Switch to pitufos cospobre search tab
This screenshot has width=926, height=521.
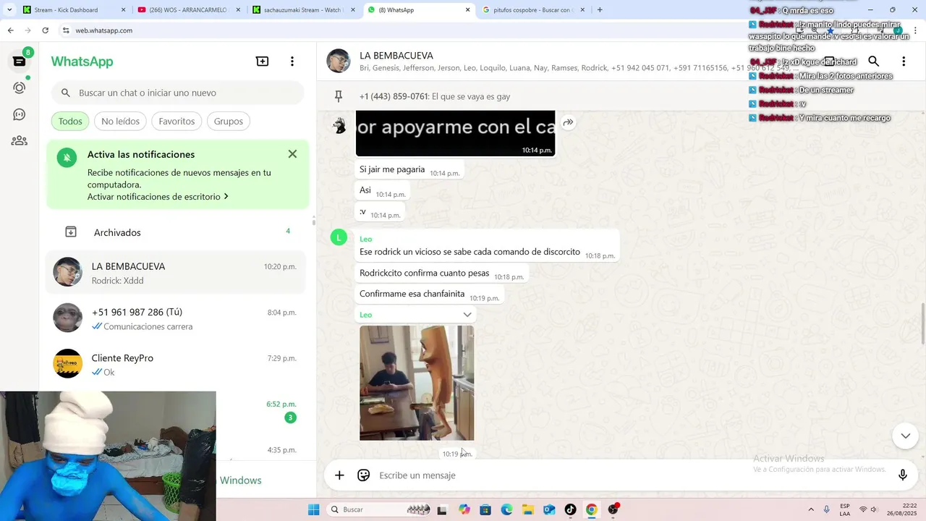(x=531, y=10)
